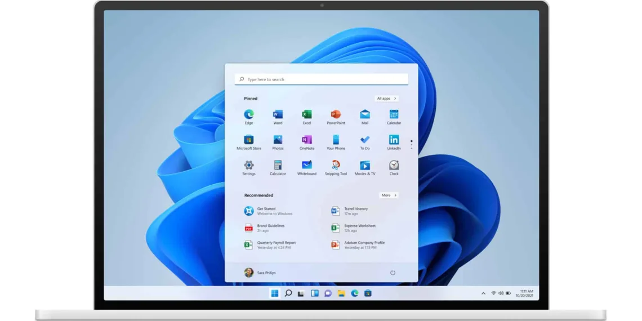Image resolution: width=642 pixels, height=321 pixels.
Task: Click the power button in Start menu
Action: pyautogui.click(x=393, y=273)
